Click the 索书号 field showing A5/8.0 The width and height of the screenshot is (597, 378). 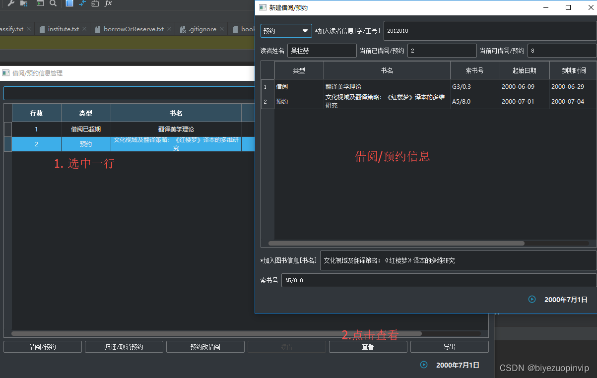click(x=439, y=280)
